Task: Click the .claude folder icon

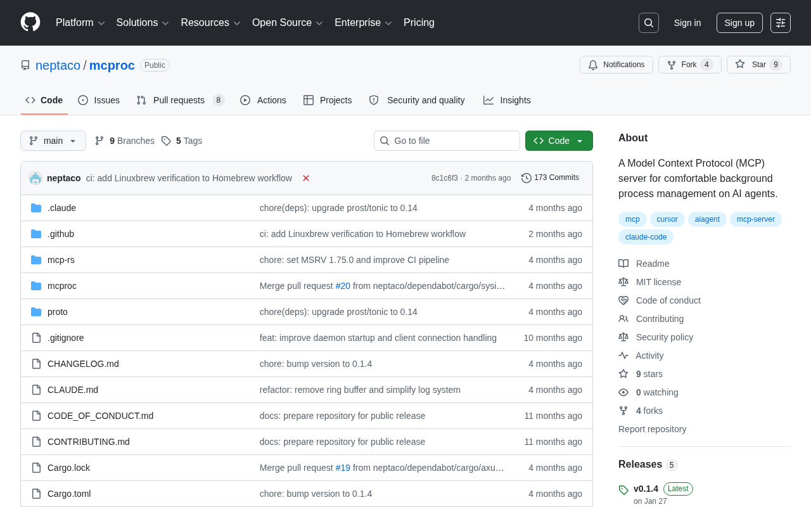Action: pyautogui.click(x=36, y=208)
